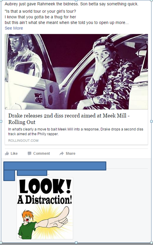Image resolution: width=153 pixels, height=245 pixels.
Task: Click the Share arrow icon
Action: [x=62, y=154]
